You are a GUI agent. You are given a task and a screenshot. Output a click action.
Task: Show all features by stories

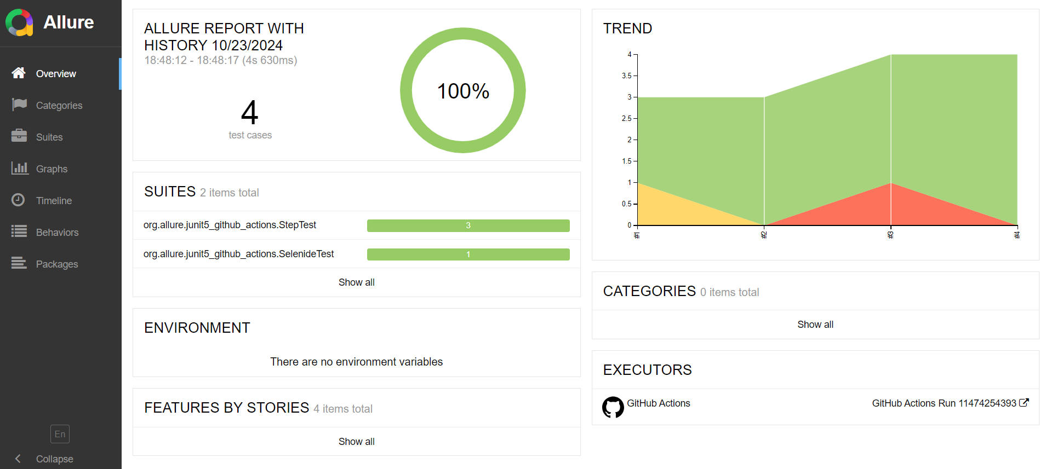pos(356,442)
